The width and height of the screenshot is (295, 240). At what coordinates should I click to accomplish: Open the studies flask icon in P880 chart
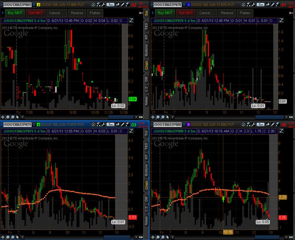click(248, 125)
